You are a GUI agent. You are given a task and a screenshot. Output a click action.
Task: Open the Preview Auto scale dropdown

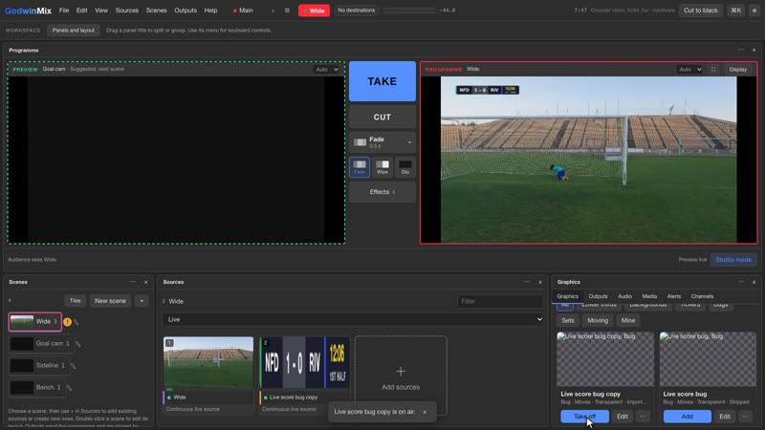pos(326,69)
